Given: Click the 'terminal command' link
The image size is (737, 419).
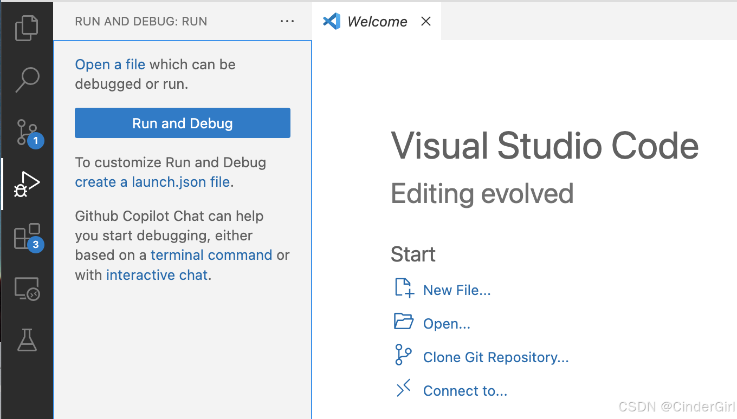Looking at the screenshot, I should click(211, 255).
